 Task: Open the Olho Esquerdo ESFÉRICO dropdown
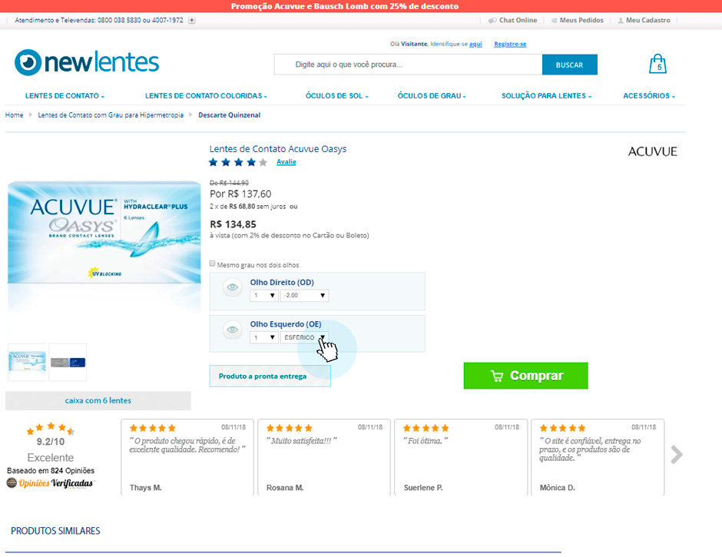pos(304,338)
